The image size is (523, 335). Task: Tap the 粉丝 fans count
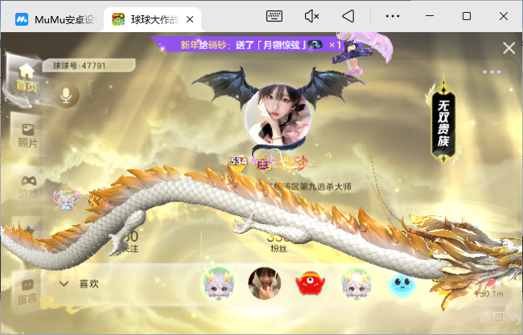278,243
